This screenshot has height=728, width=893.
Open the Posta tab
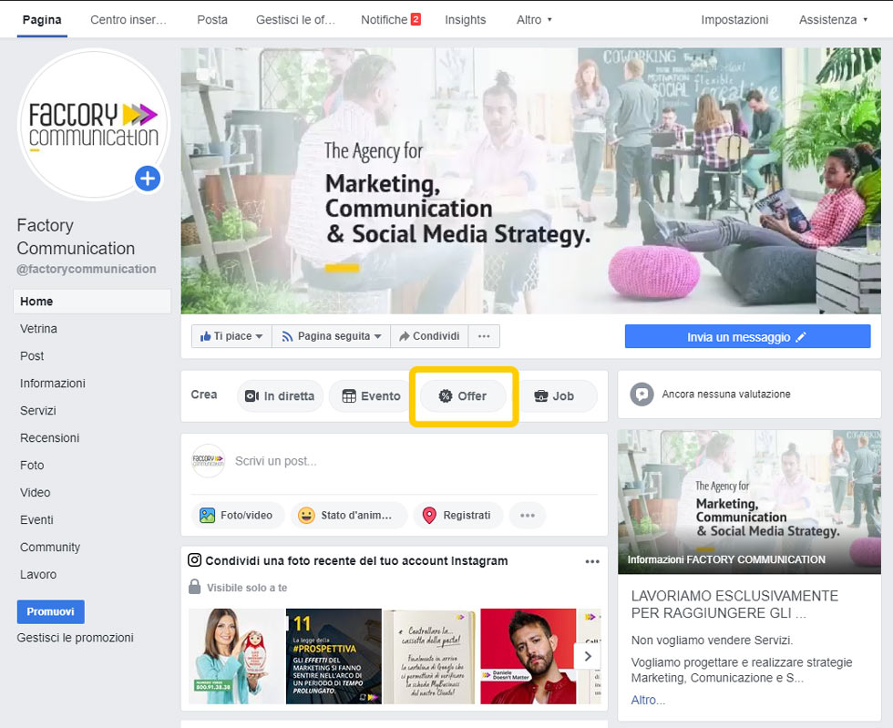[212, 19]
